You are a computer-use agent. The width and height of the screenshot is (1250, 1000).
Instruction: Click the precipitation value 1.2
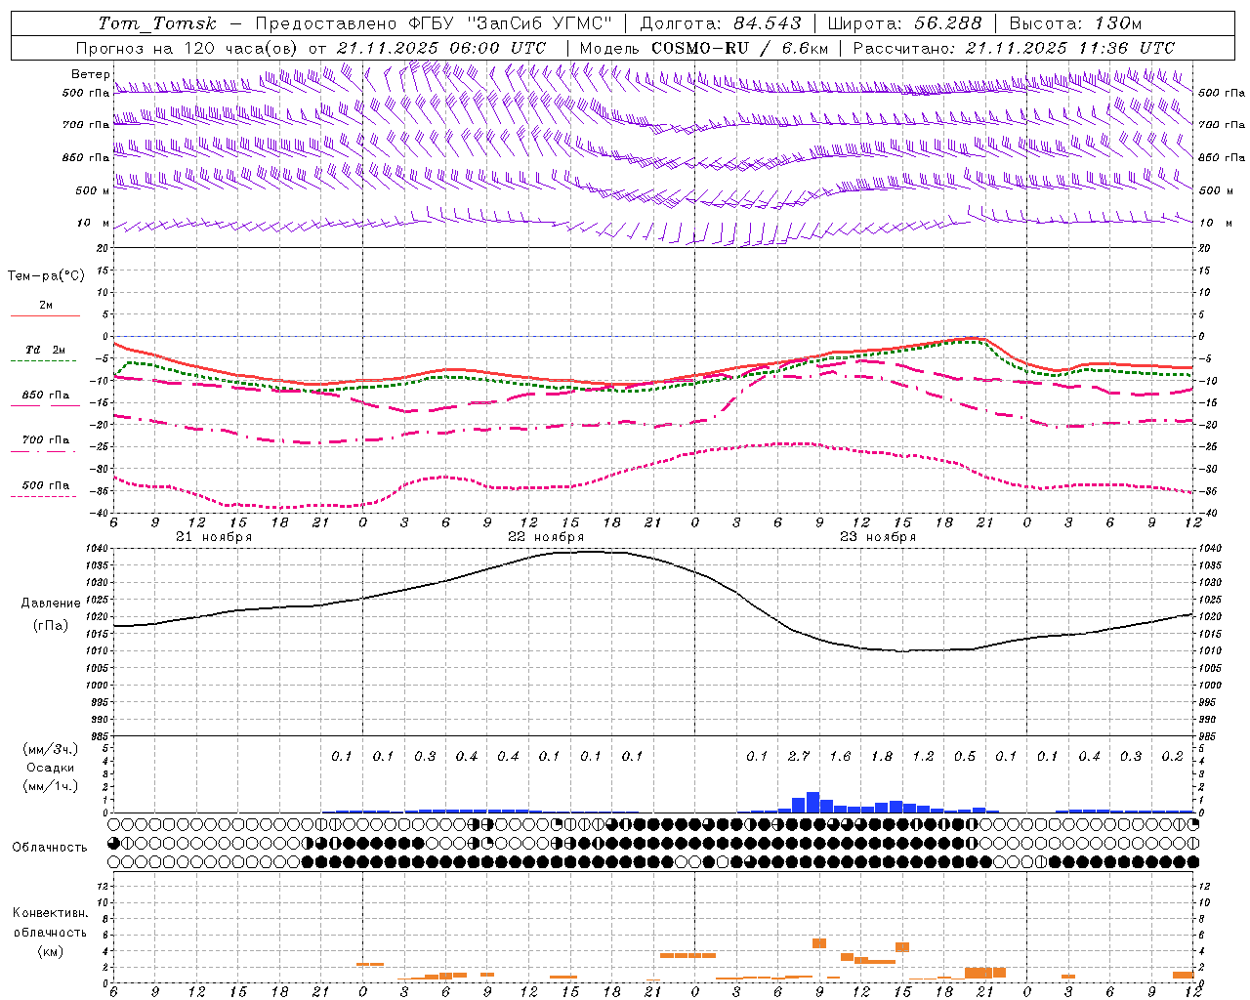[923, 756]
